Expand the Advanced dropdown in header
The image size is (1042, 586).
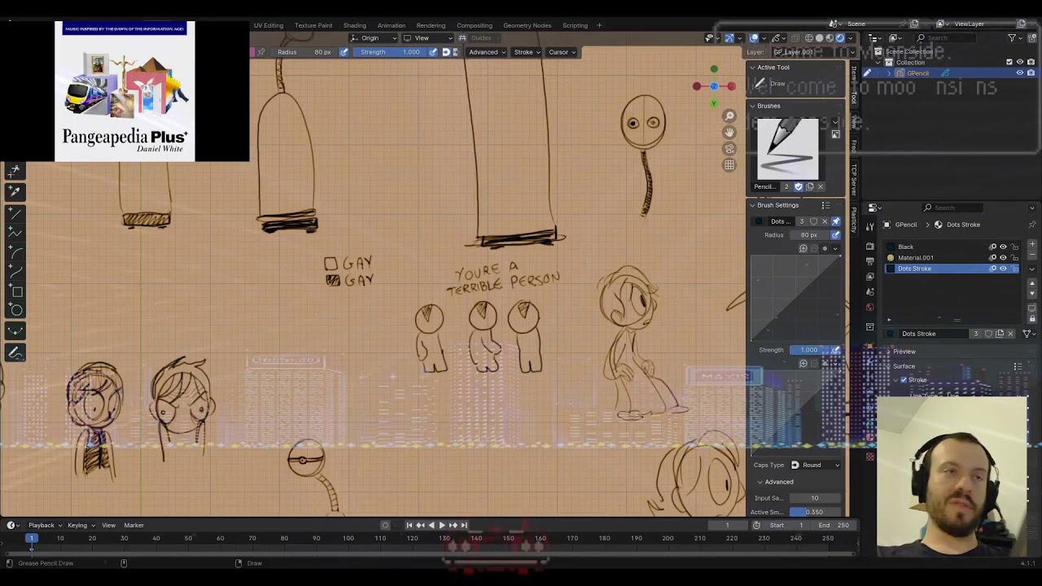pos(488,52)
